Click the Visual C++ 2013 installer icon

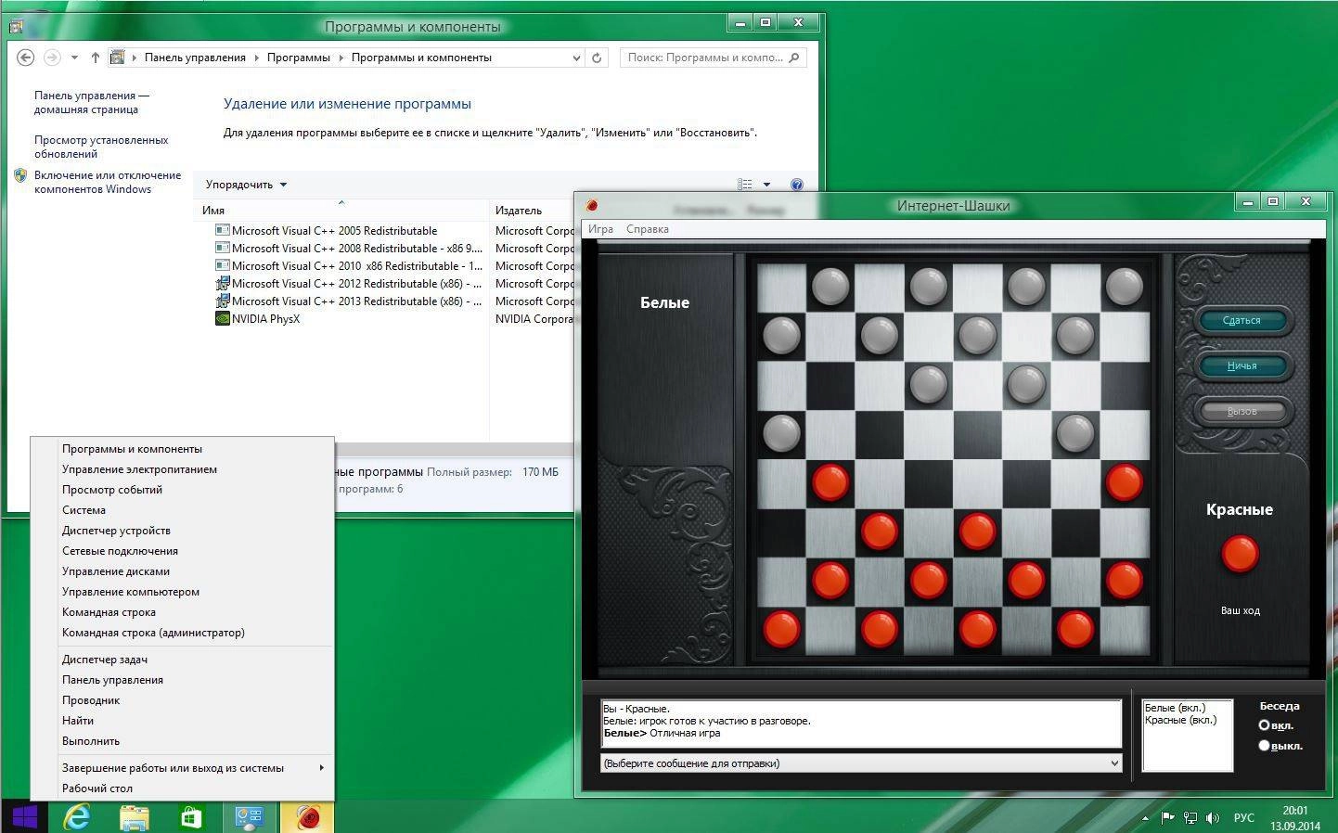coord(222,301)
